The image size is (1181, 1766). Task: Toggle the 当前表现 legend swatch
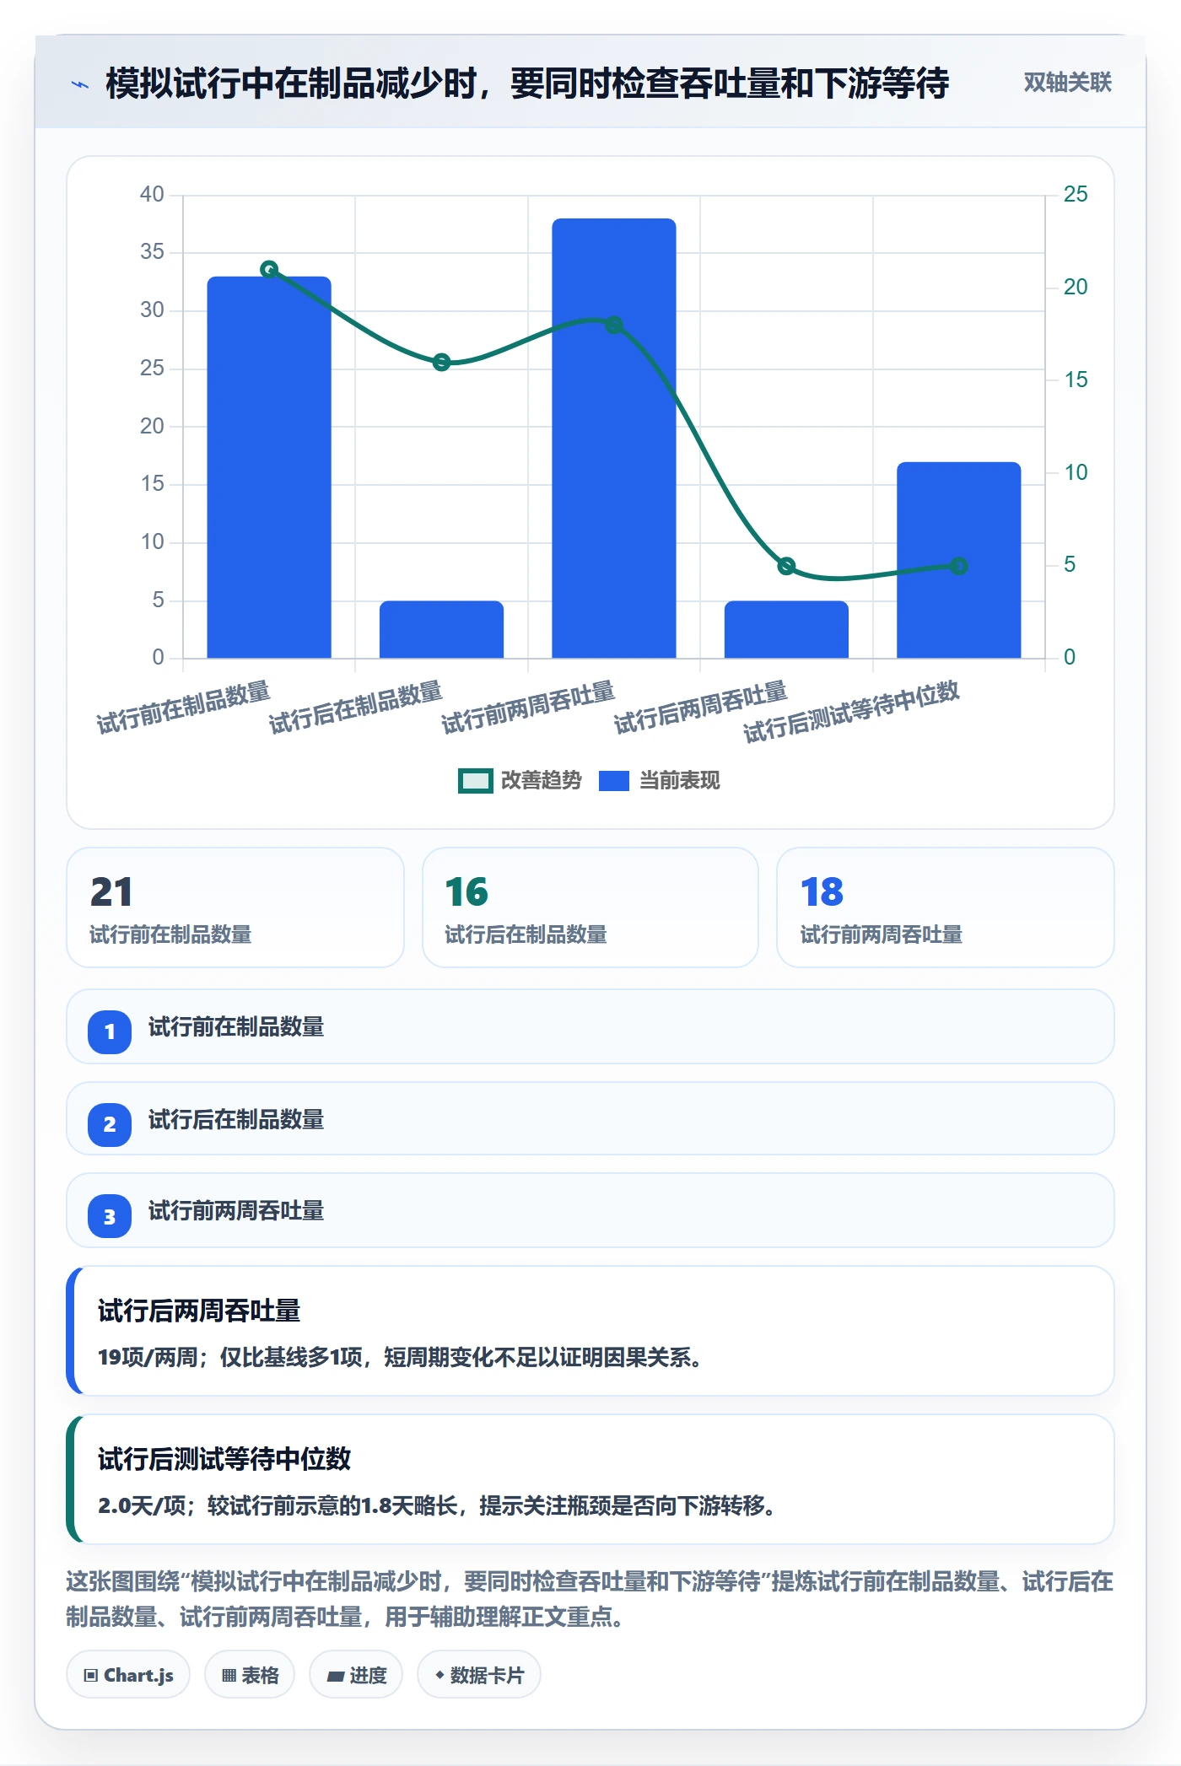click(x=614, y=781)
